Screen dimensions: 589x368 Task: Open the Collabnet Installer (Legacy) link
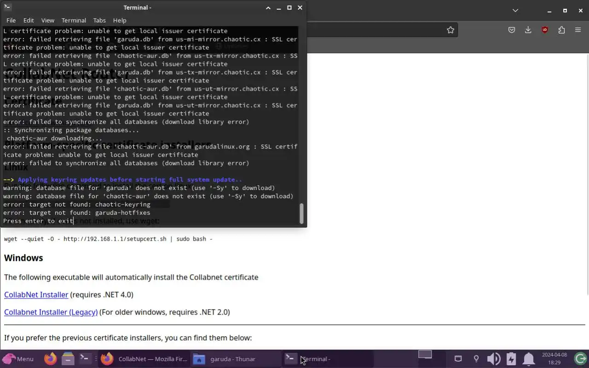click(x=51, y=312)
